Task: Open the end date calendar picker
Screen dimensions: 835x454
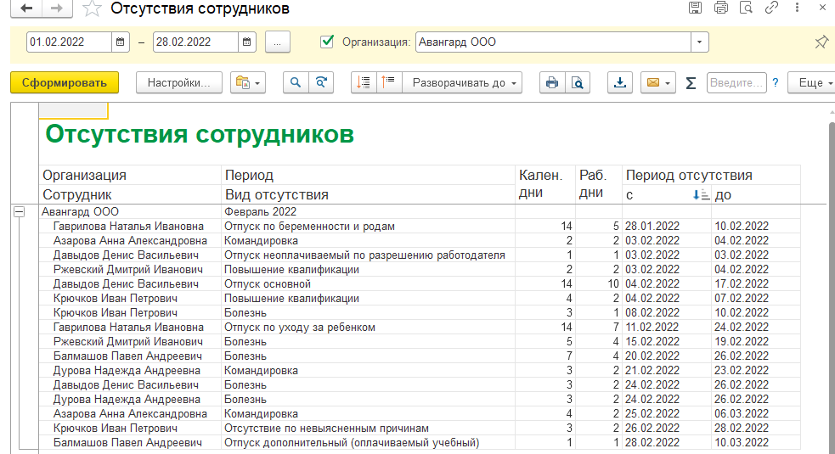Action: point(246,42)
